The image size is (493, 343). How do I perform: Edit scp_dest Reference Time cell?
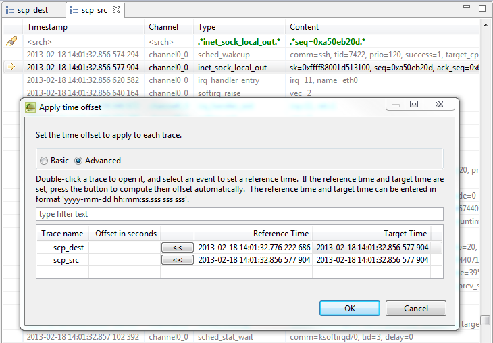tap(254, 248)
